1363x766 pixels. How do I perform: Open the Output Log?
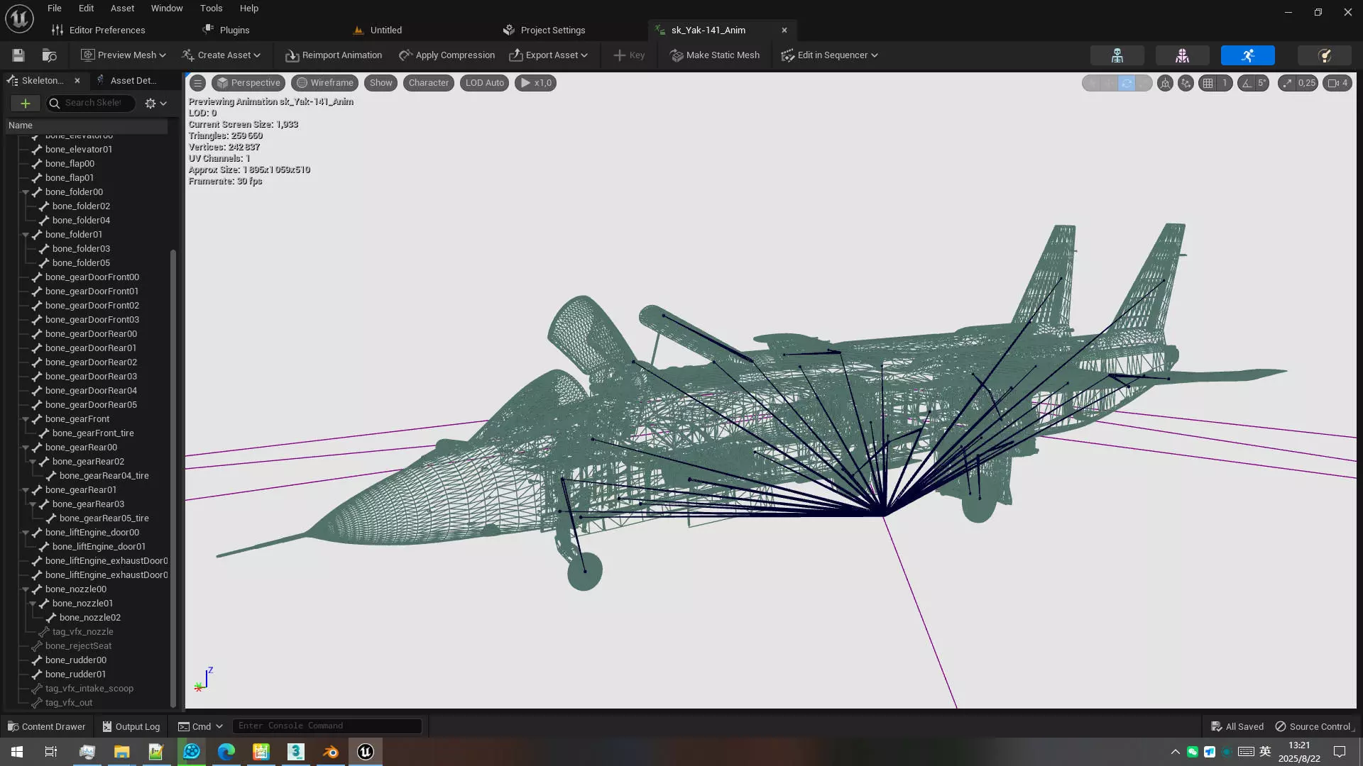131,726
